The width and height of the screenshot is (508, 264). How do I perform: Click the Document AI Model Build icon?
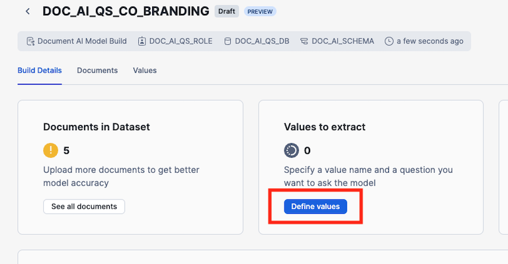(x=30, y=41)
